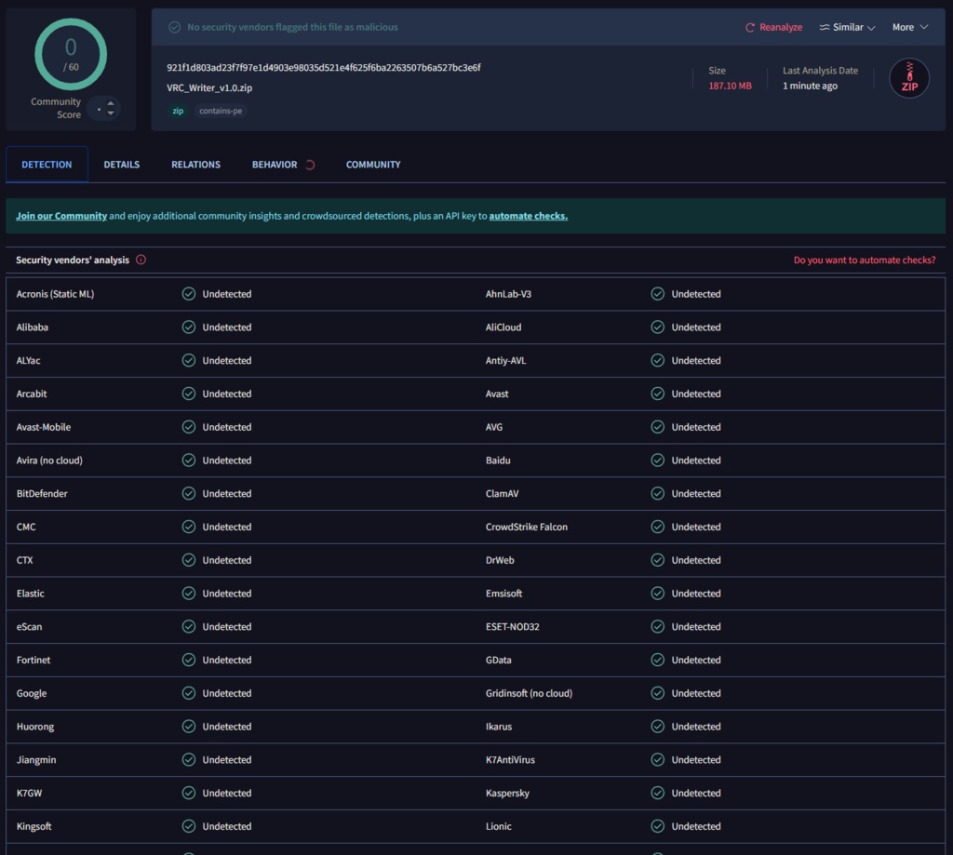This screenshot has width=953, height=855.
Task: Click the Avira (no cloud) undetected checkmark
Action: tap(189, 460)
